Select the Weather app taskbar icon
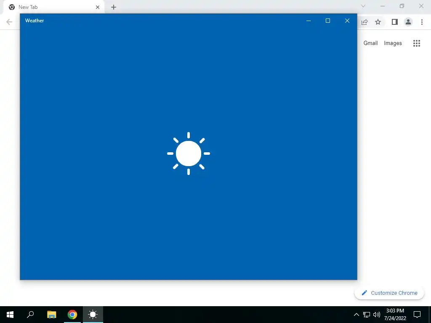The image size is (431, 323). point(93,315)
